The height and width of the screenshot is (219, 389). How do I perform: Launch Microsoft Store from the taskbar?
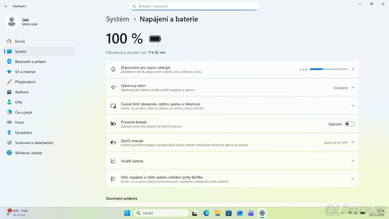pos(229,213)
